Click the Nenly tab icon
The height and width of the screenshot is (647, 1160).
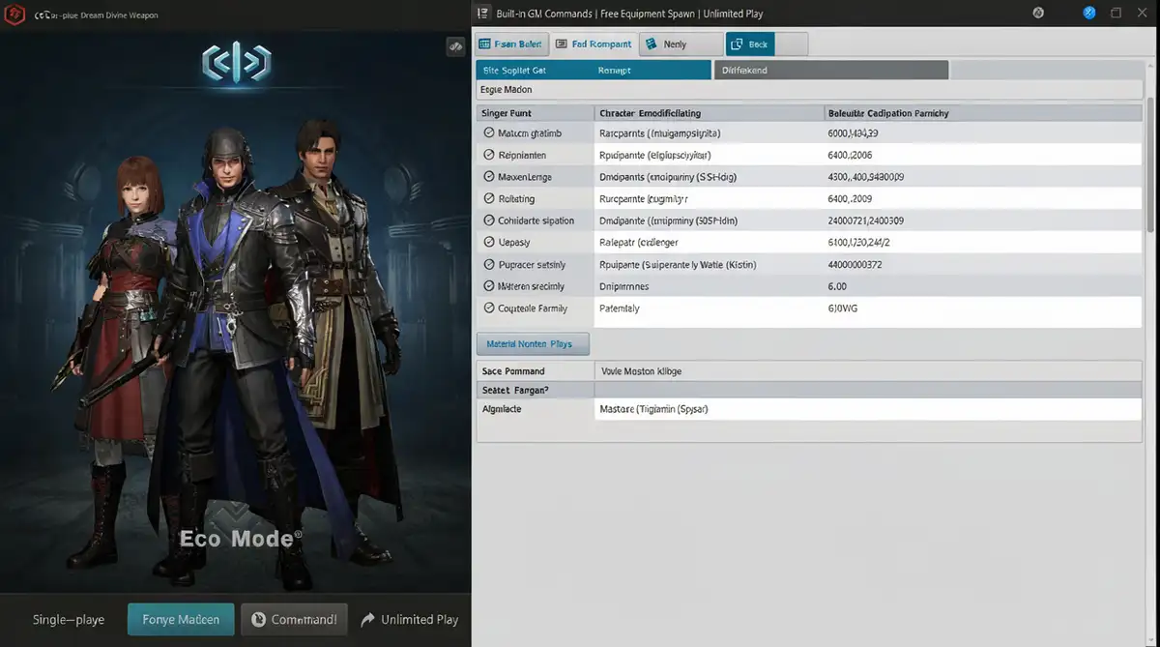(651, 44)
